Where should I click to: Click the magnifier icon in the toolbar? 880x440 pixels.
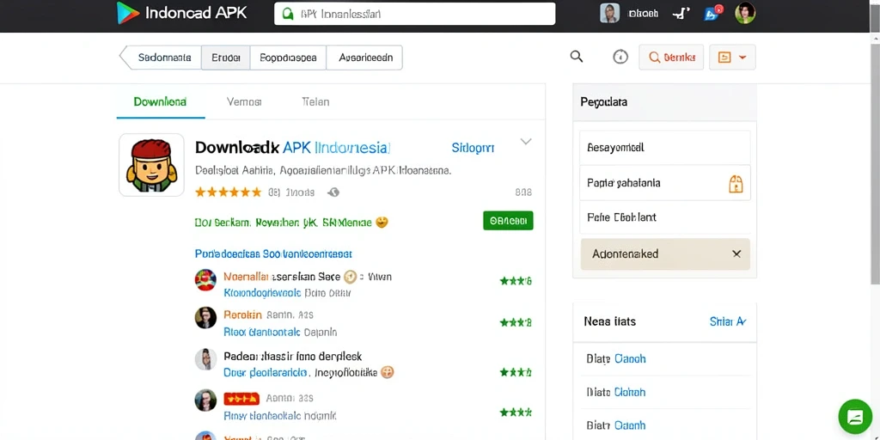[x=577, y=57]
